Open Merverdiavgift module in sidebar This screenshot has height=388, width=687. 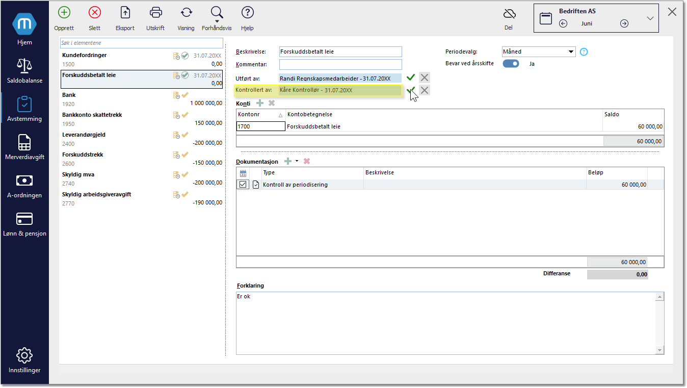click(x=24, y=147)
